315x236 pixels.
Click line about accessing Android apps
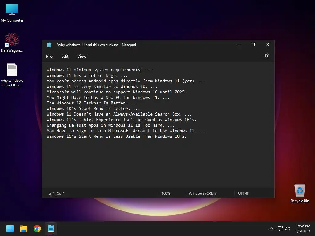point(125,81)
